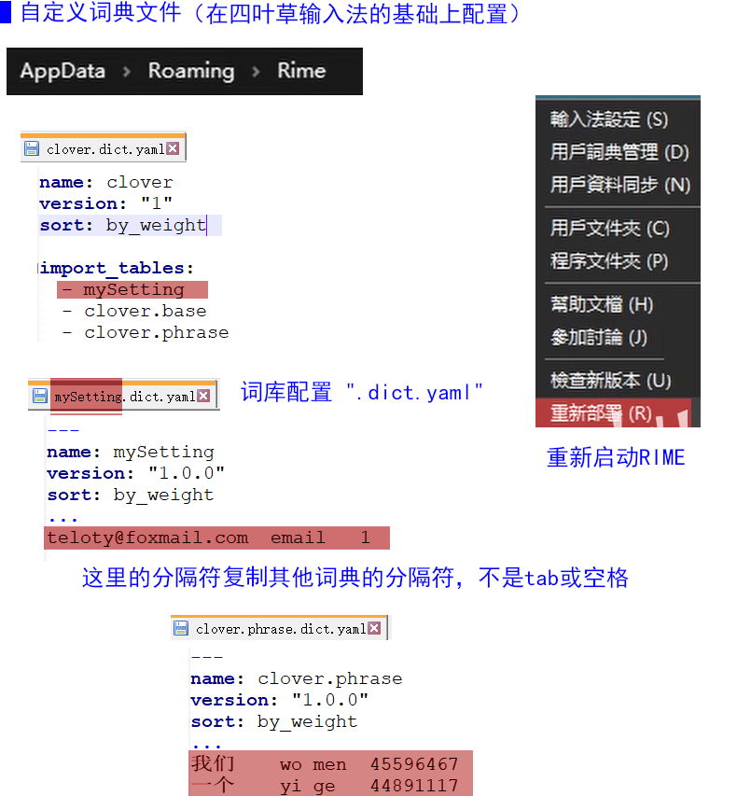Click the Rime breadcrumb segment
This screenshot has height=796, width=737.
(301, 71)
